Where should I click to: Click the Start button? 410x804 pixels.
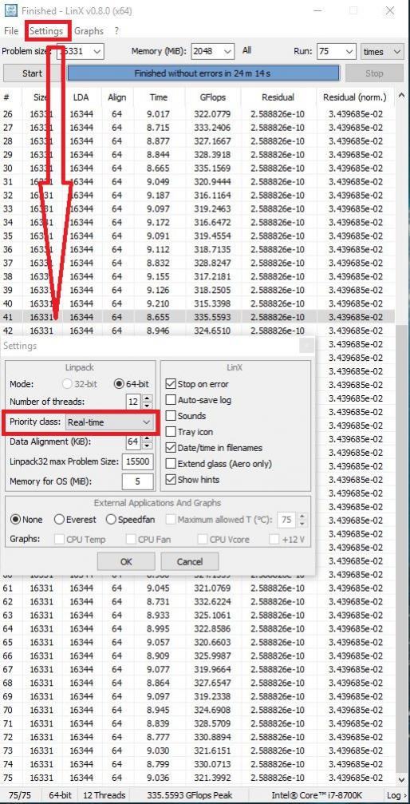pyautogui.click(x=32, y=73)
